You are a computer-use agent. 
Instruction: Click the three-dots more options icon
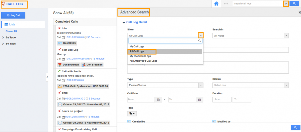tap(226, 4)
